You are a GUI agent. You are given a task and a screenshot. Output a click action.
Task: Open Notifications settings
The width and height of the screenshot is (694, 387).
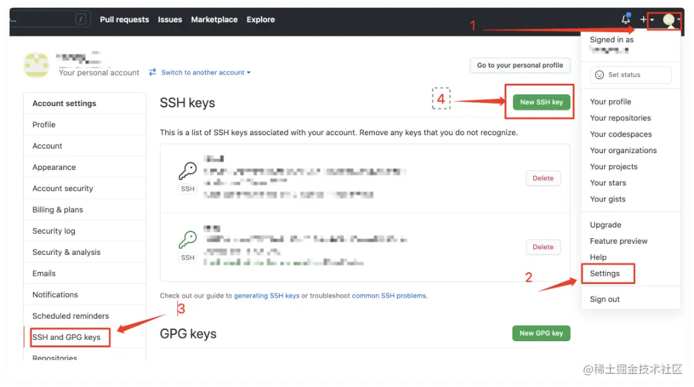[84, 295]
